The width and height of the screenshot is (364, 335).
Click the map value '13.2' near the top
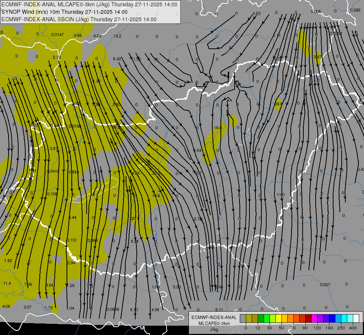click(x=117, y=36)
